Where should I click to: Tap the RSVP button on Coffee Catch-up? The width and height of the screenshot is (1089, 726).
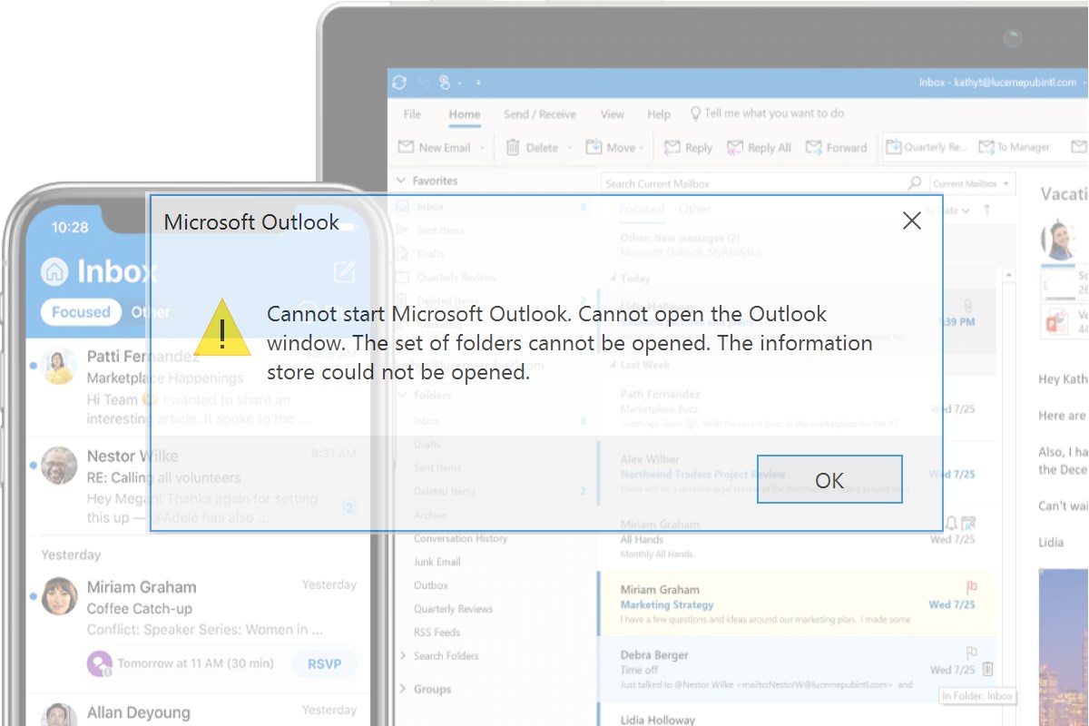[325, 663]
